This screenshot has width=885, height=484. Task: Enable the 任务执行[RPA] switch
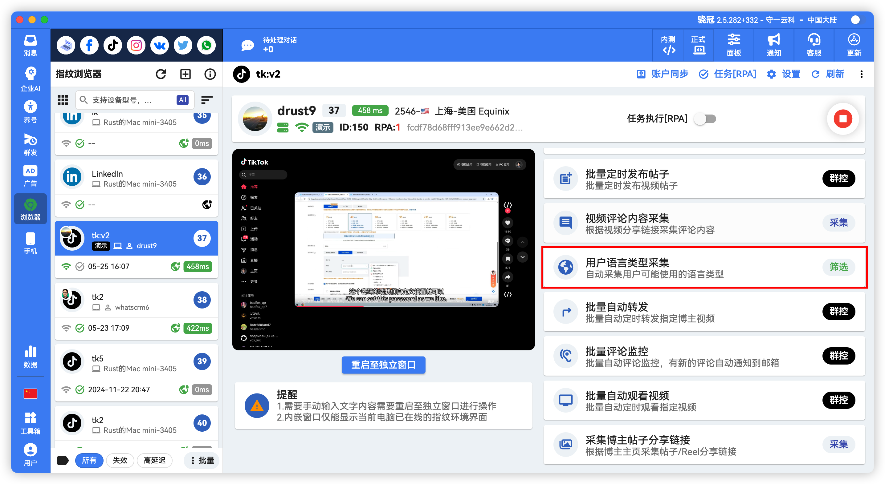[x=705, y=119]
